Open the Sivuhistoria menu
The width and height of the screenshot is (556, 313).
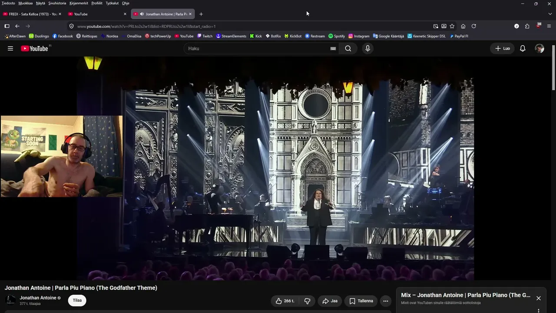(x=57, y=3)
